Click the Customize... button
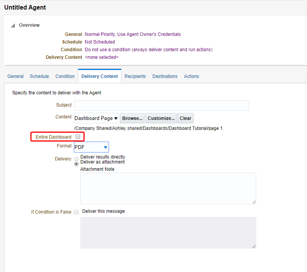This screenshot has height=272, width=307. pyautogui.click(x=161, y=118)
